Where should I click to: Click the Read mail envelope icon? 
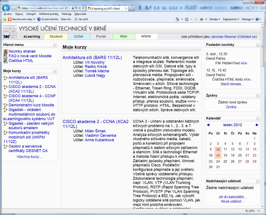point(196,19)
